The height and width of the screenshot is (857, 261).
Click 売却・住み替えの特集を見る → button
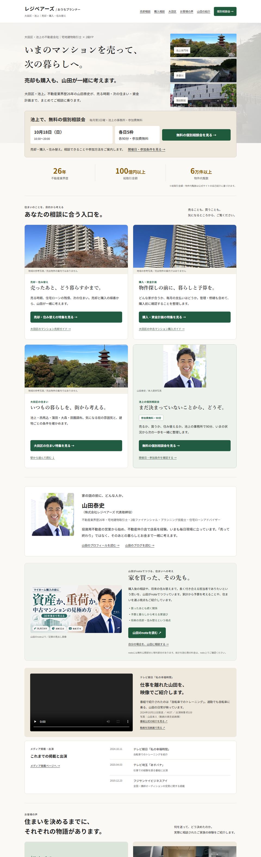click(76, 317)
